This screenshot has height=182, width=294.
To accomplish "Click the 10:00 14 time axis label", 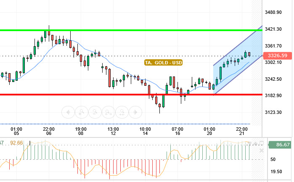I will click(145, 131).
